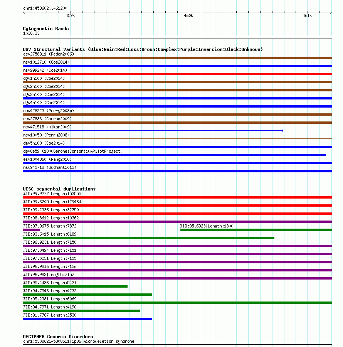Screen dimensions: 343x347
Task: Click the 459k ruler tick label
Action: [70, 15]
